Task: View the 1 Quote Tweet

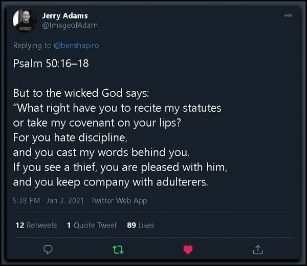Action: [x=92, y=225]
